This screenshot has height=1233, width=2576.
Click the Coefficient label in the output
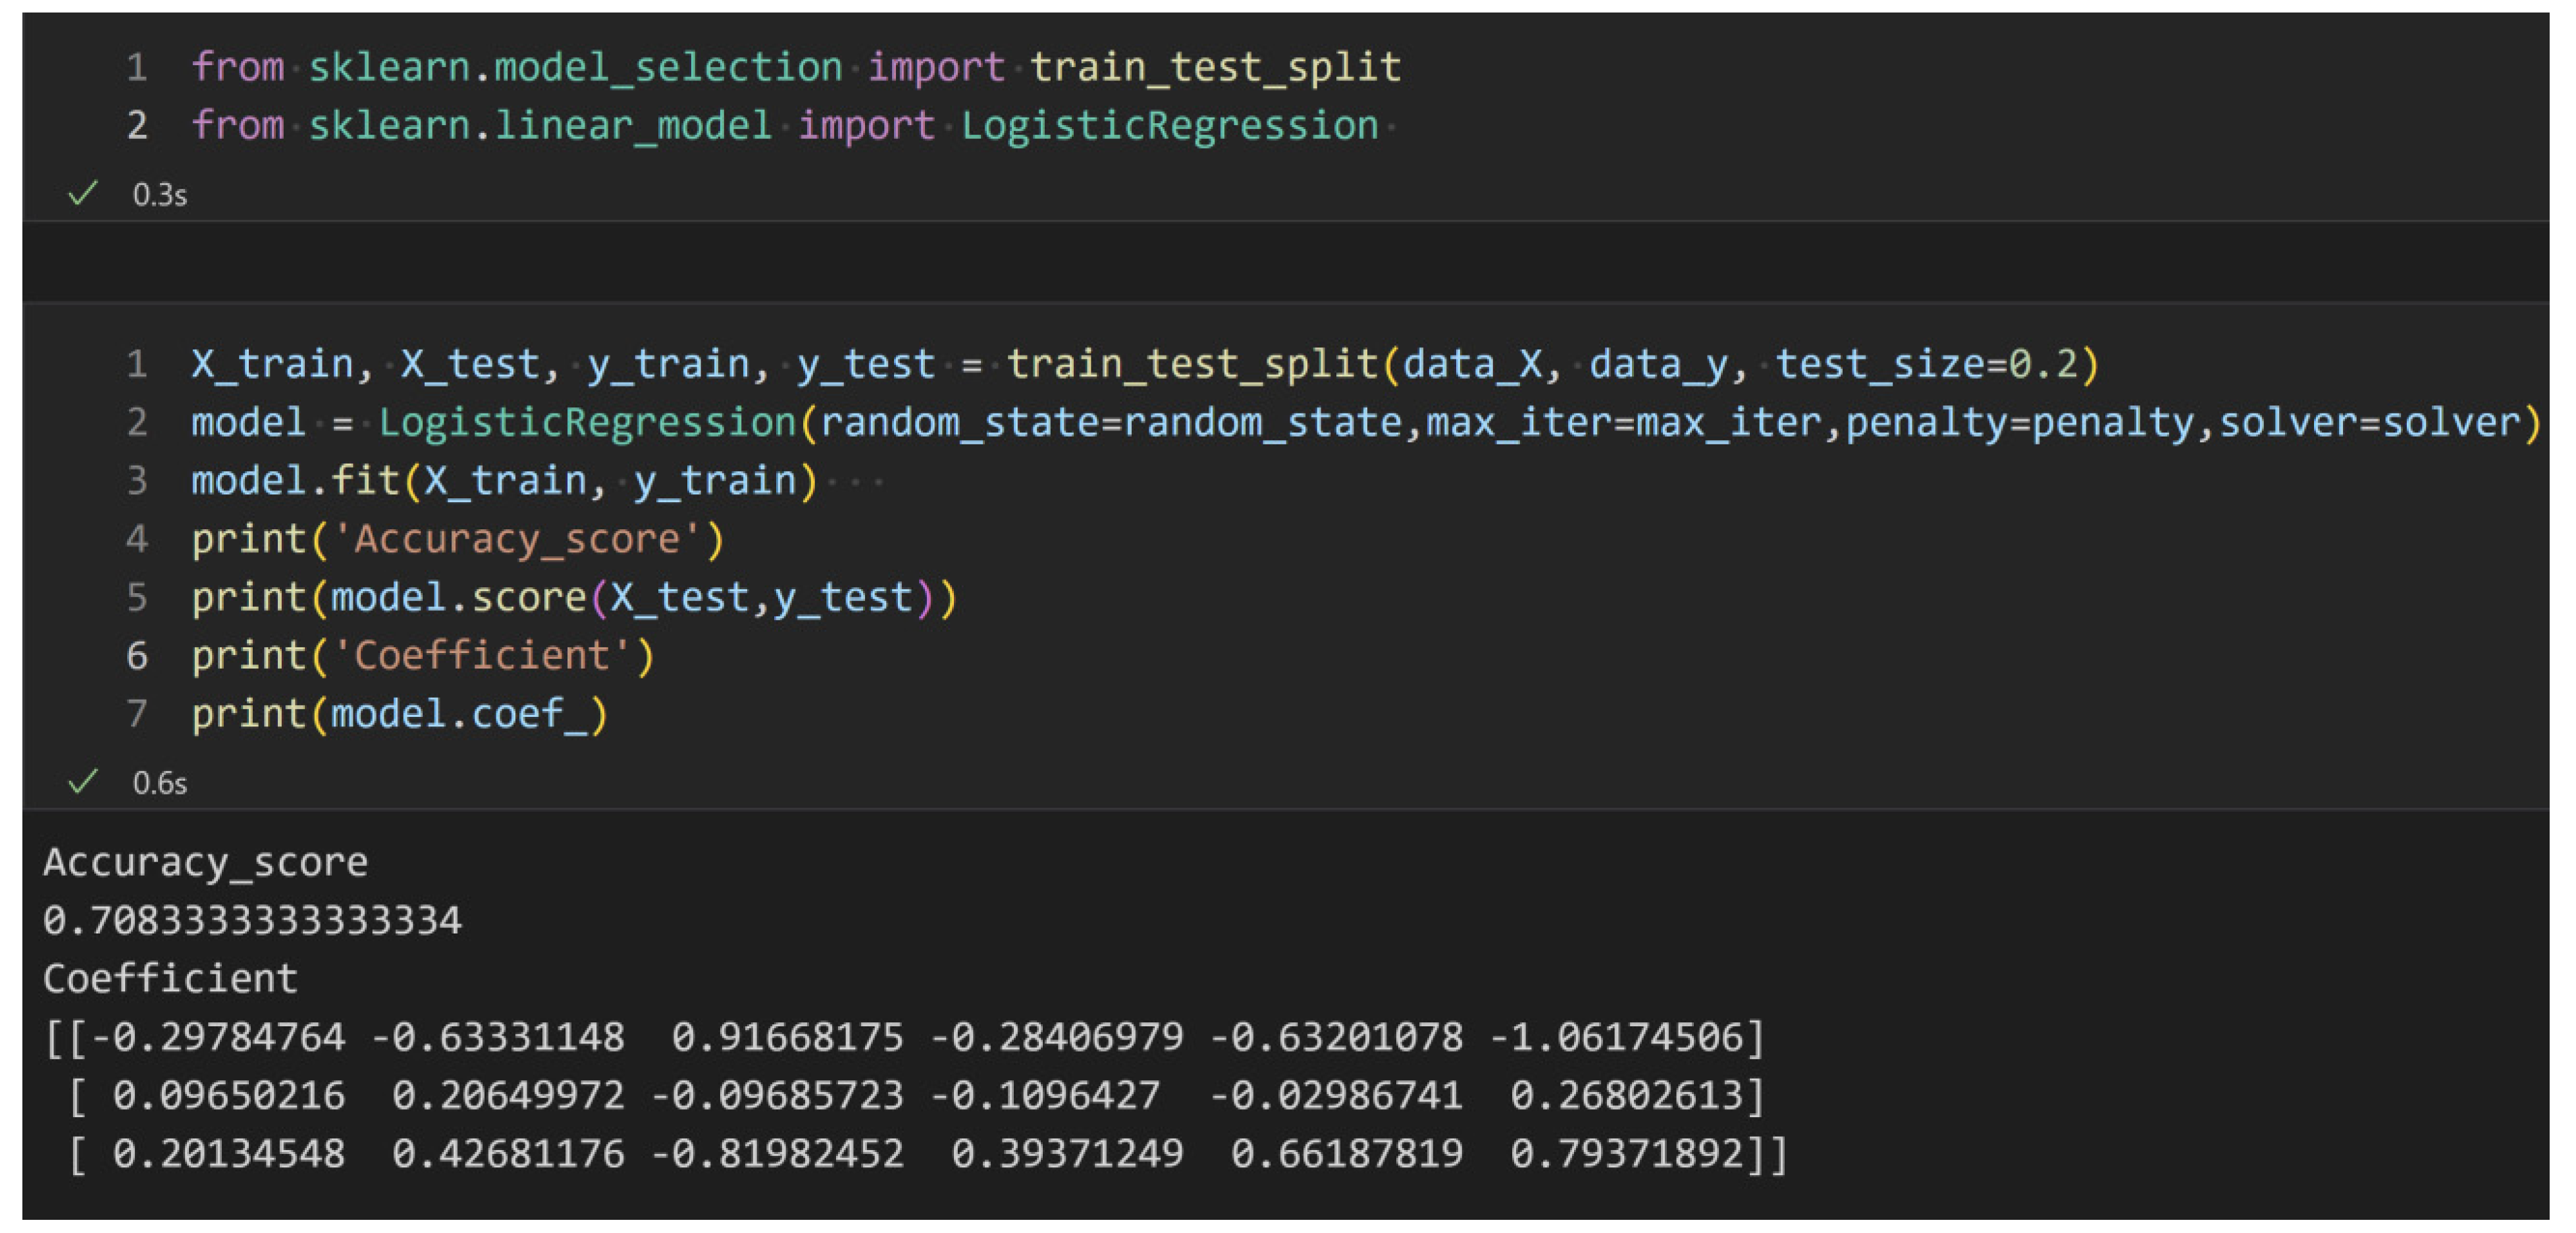click(x=170, y=978)
